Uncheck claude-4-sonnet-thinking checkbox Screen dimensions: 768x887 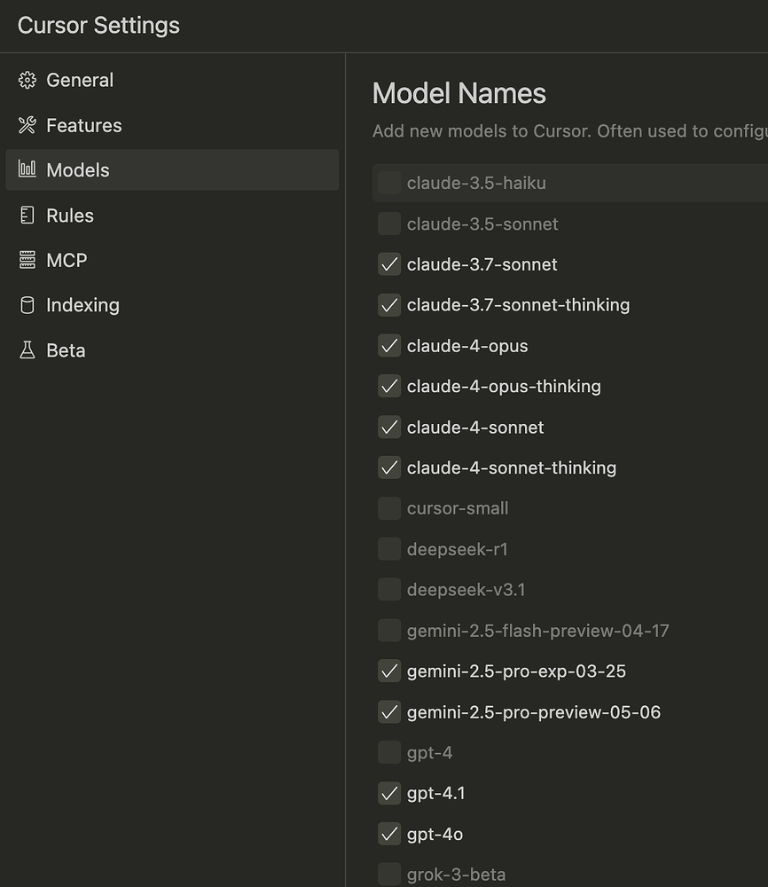point(389,467)
